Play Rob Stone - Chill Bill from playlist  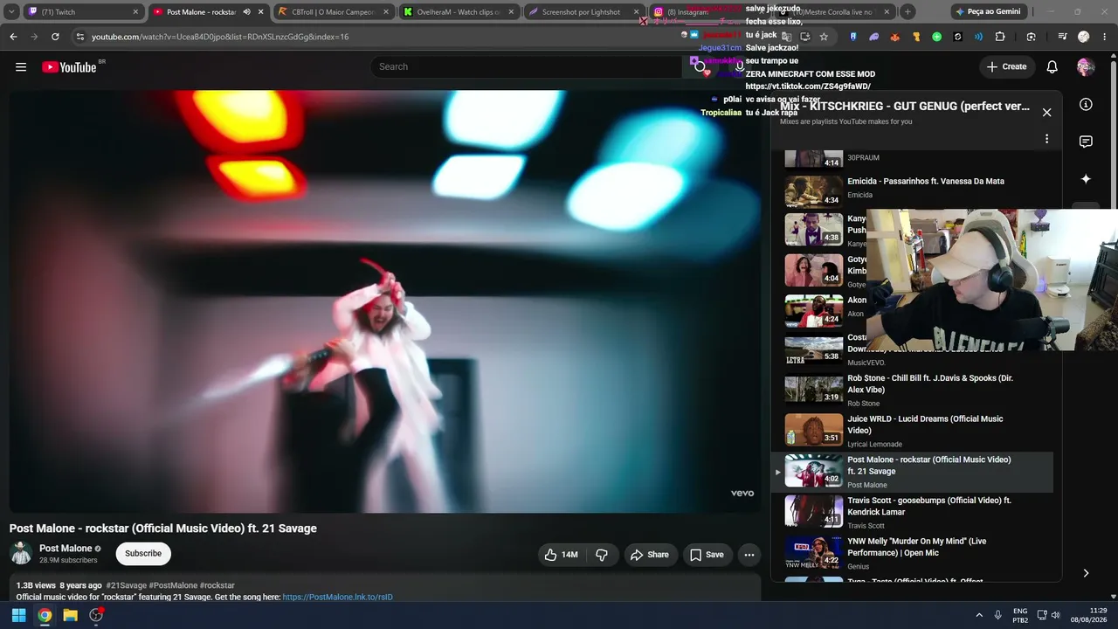(x=912, y=391)
